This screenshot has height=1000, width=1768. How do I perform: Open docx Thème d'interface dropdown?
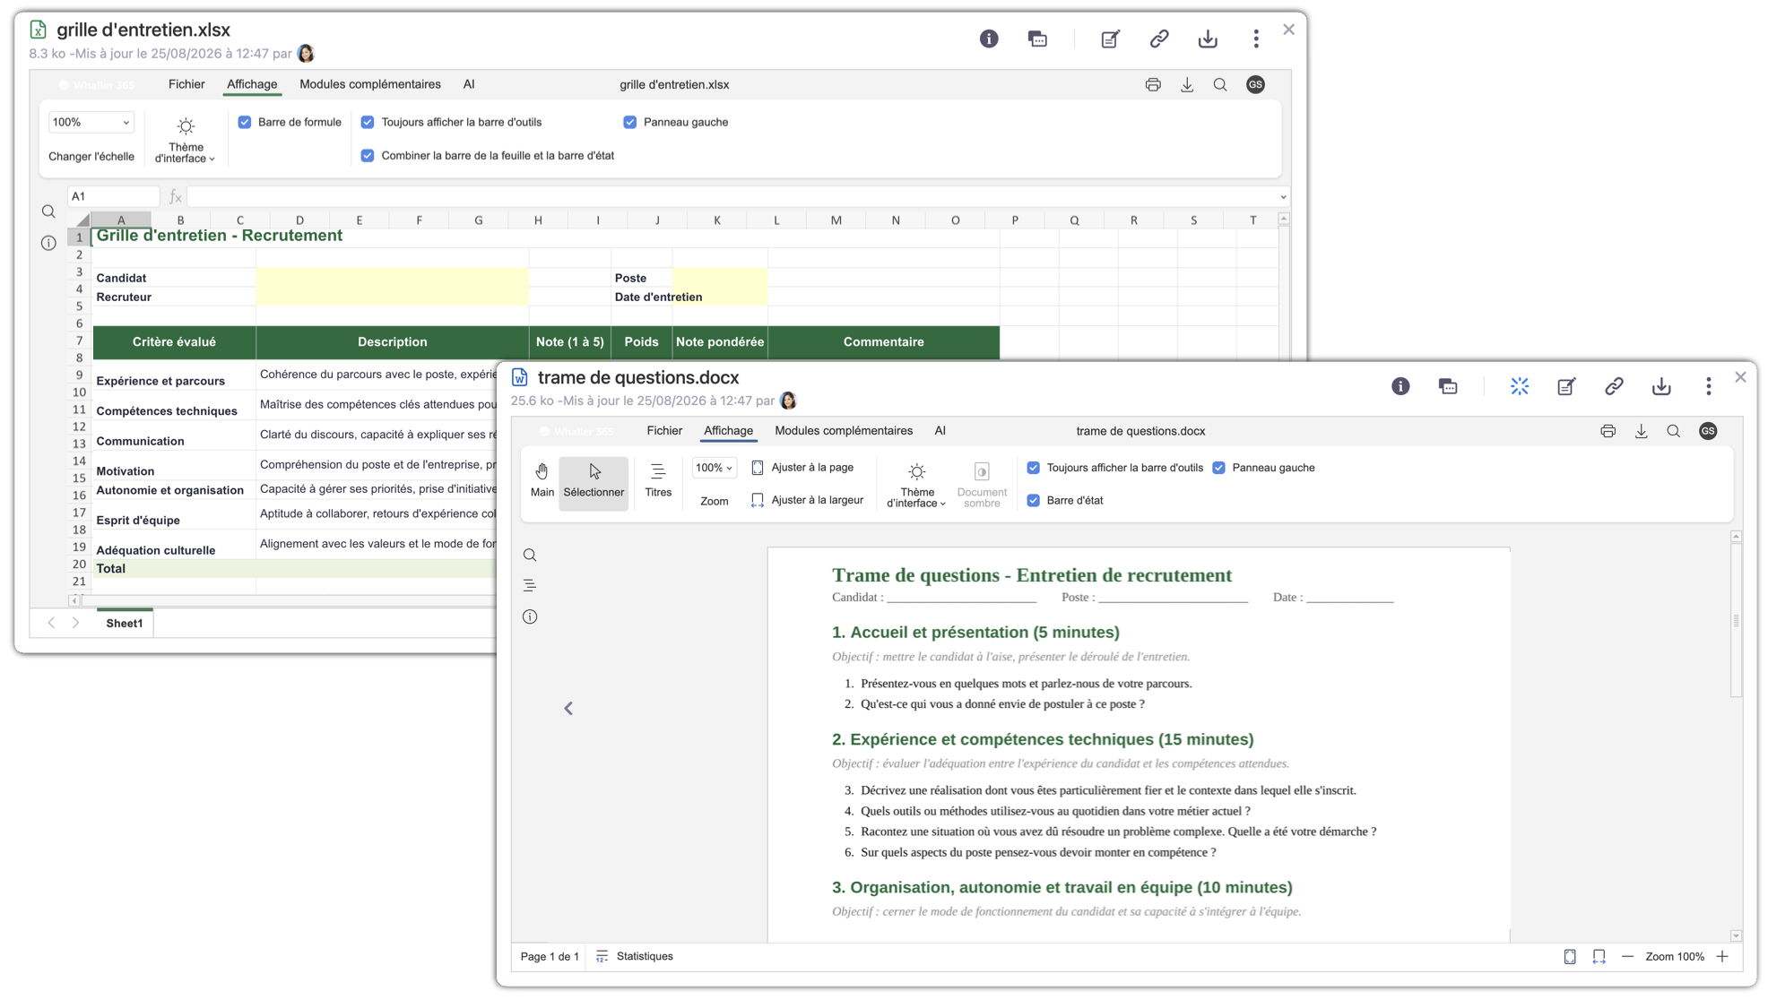coord(915,485)
